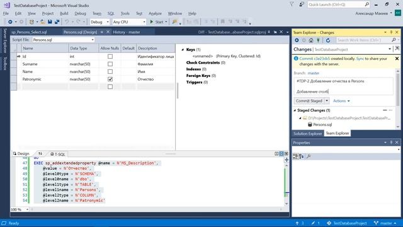Toggle Allow Nulls for the Id column
The height and width of the screenshot is (227, 403).
[x=110, y=56]
